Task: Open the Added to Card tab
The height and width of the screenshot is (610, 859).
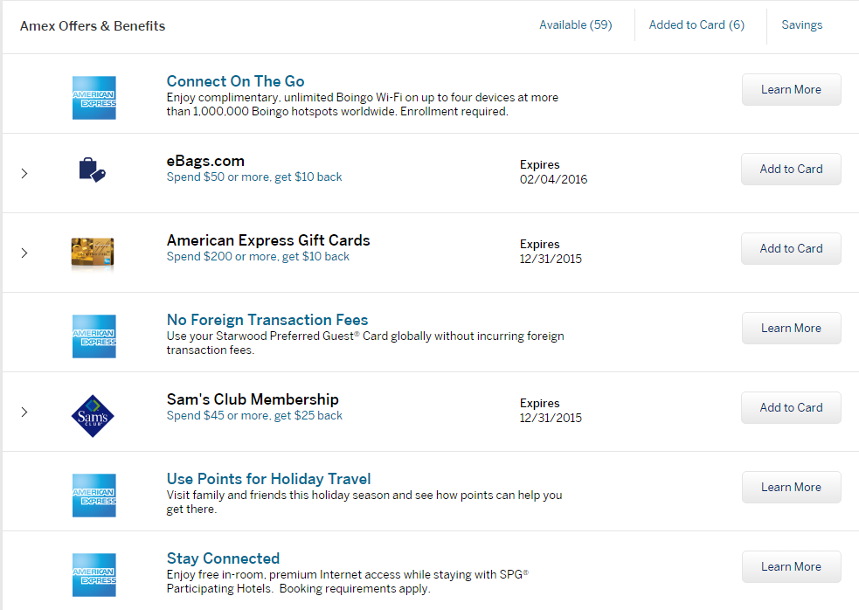Action: [696, 25]
